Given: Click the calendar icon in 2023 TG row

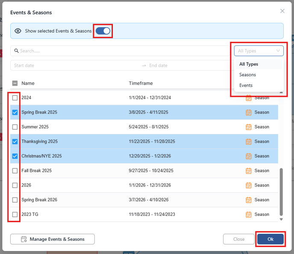Looking at the screenshot, I should [248, 214].
